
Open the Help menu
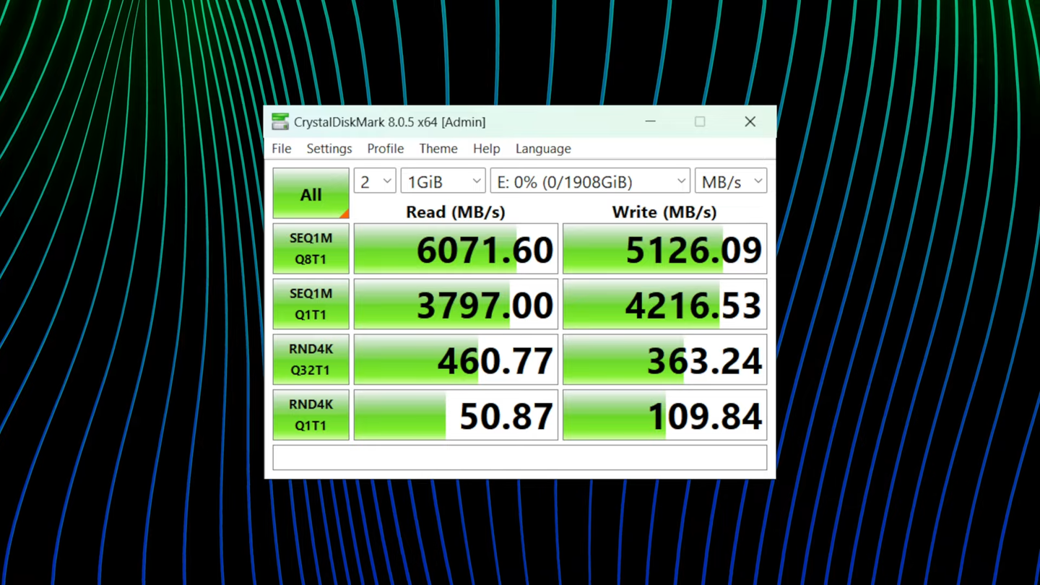[486, 148]
